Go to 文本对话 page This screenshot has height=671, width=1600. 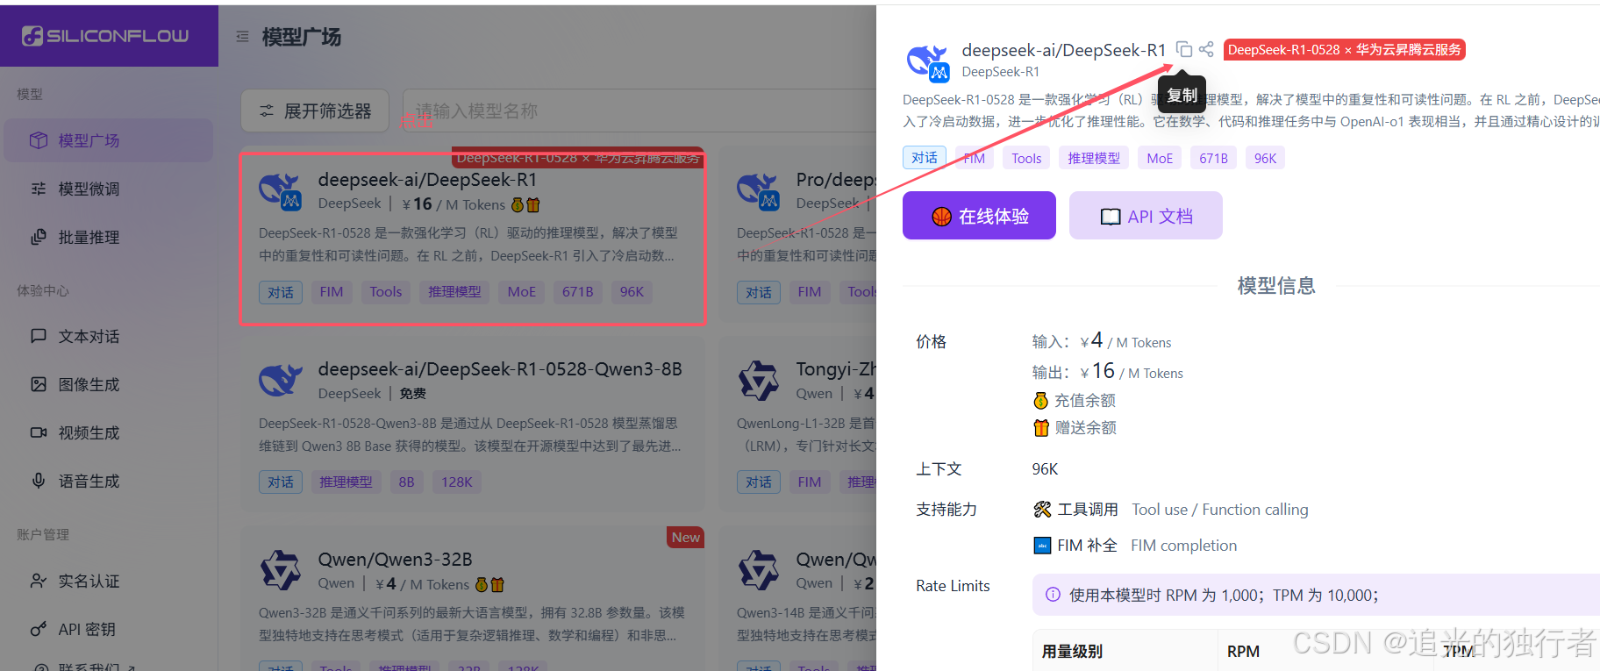(108, 336)
